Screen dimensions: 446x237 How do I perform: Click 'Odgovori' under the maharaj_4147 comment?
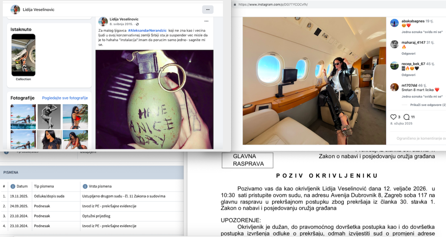tap(408, 53)
